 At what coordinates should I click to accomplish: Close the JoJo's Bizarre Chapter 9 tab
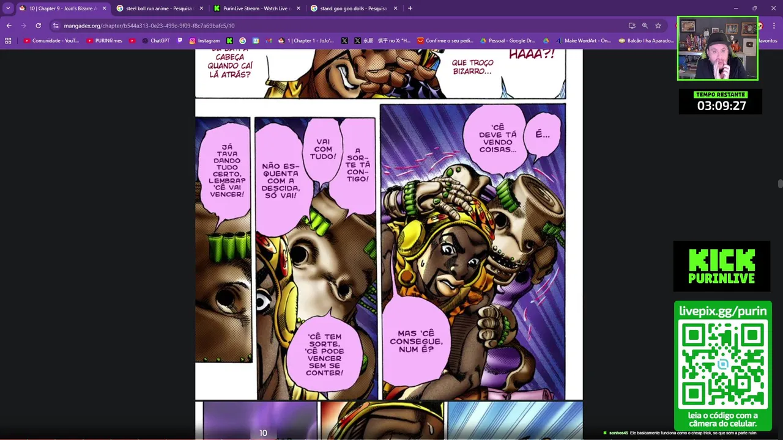coord(104,9)
